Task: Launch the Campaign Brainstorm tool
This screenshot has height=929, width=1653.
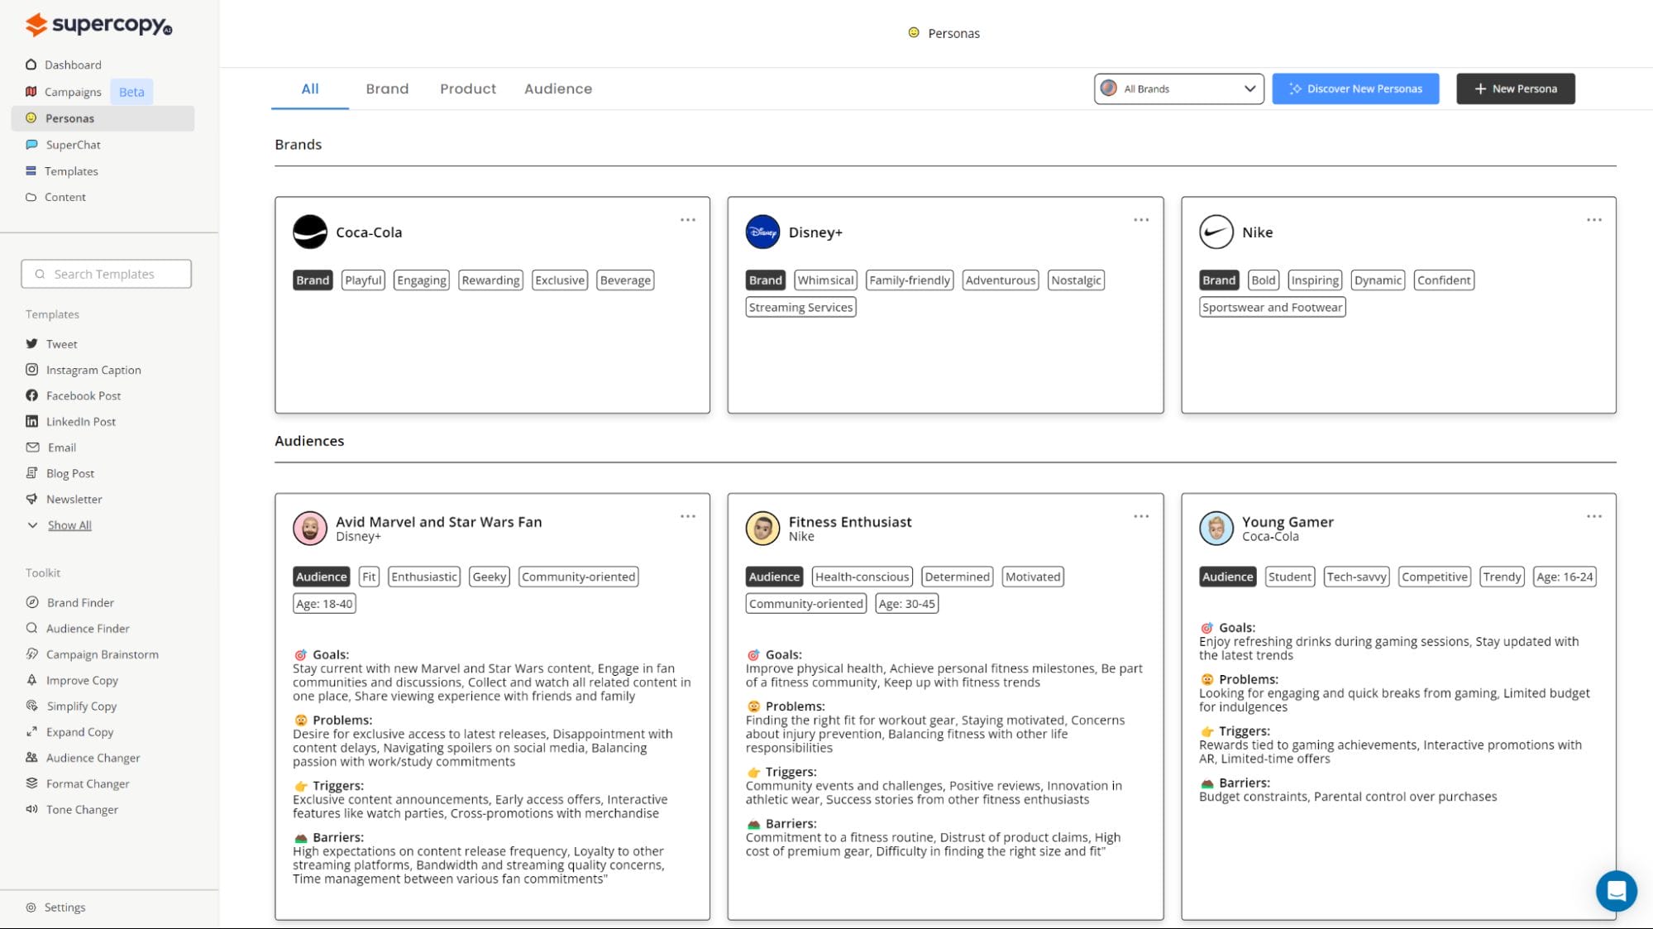Action: [102, 654]
